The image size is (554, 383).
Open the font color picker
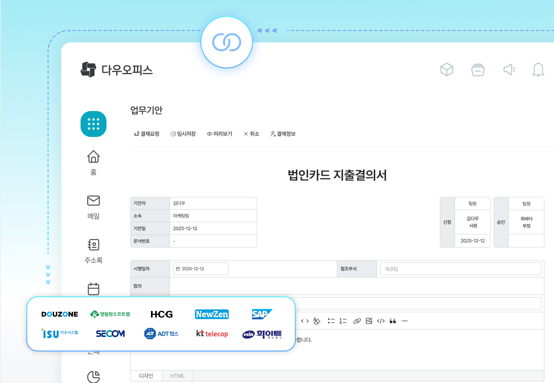pyautogui.click(x=316, y=321)
